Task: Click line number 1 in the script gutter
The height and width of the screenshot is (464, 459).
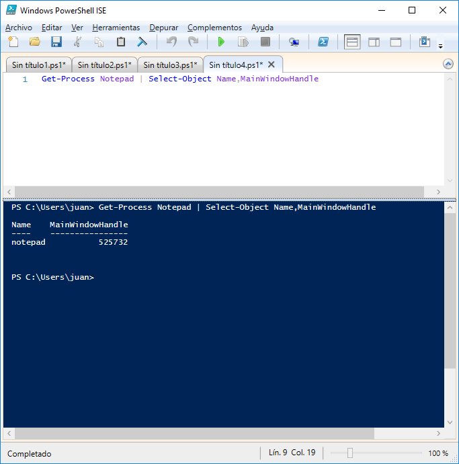Action: [25, 79]
